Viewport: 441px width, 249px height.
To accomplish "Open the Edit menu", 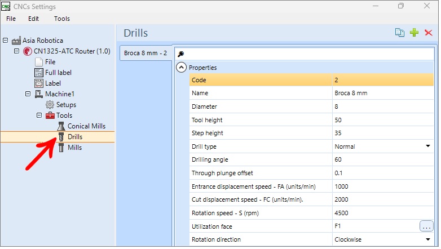I will [33, 19].
